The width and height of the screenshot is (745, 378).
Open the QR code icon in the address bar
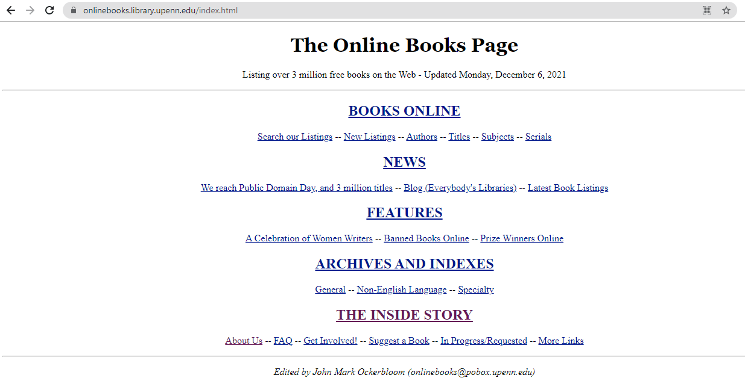click(707, 10)
